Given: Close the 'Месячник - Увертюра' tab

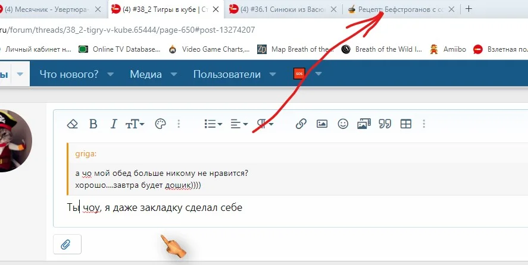Looking at the screenshot, I should click(x=98, y=10).
